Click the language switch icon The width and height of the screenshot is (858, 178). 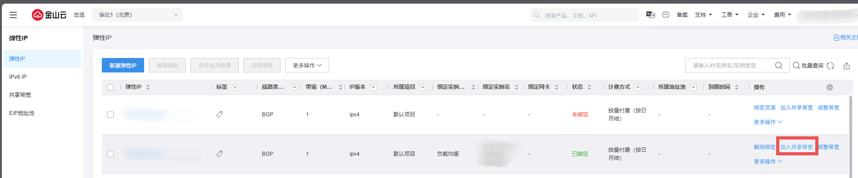651,15
